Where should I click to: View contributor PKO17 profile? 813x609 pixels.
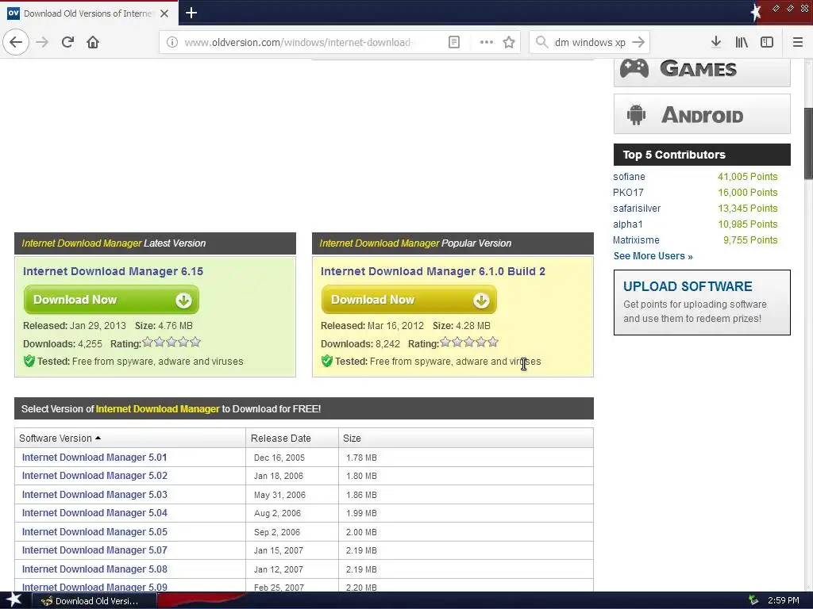(628, 193)
